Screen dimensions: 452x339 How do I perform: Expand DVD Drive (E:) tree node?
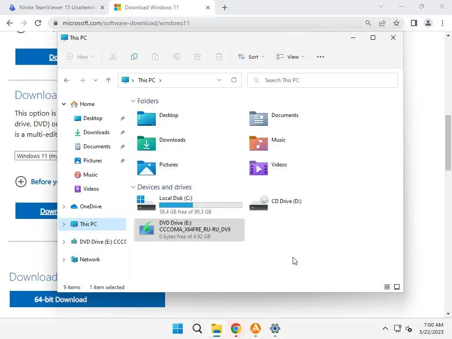click(64, 242)
